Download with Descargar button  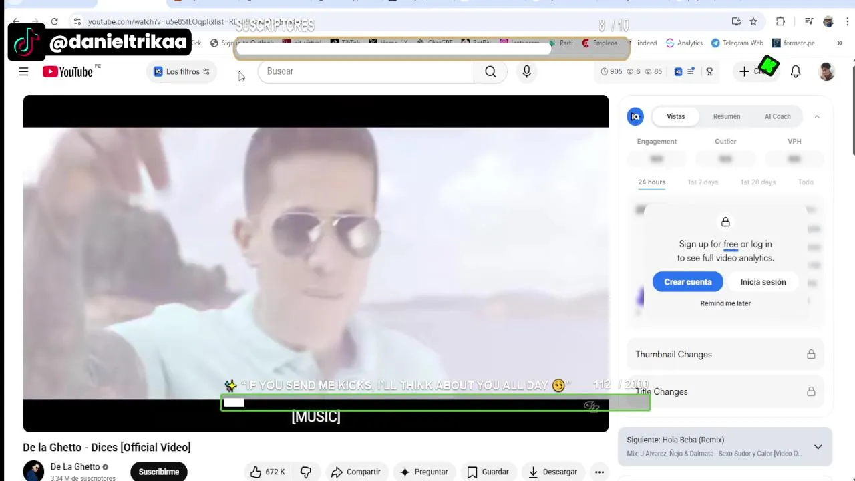tap(553, 472)
